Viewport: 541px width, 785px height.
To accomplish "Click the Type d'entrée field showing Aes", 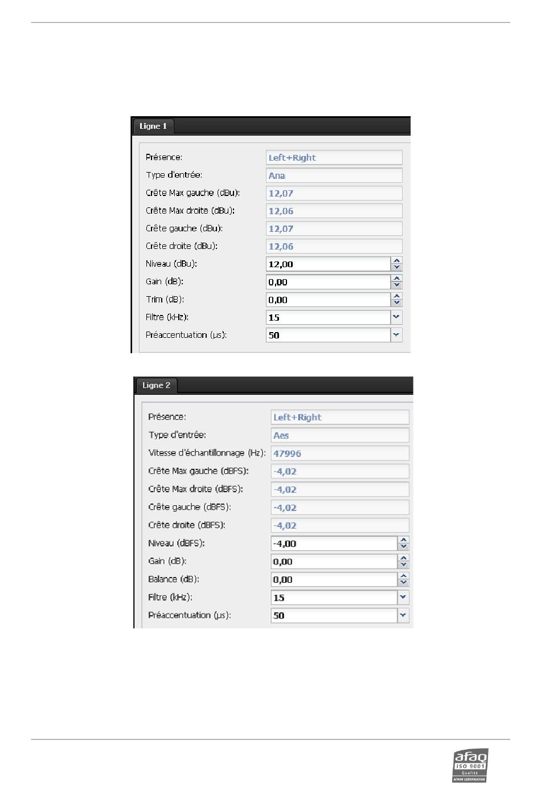I will [x=340, y=435].
